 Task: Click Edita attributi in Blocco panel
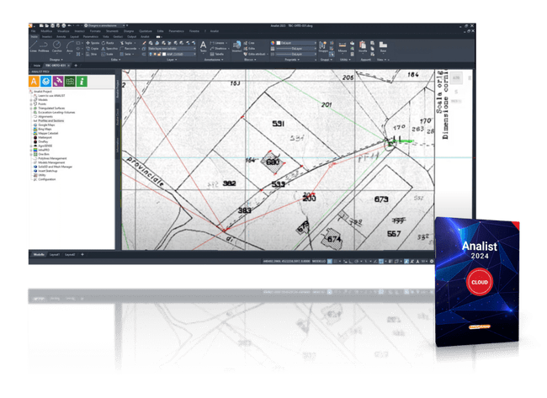click(255, 54)
